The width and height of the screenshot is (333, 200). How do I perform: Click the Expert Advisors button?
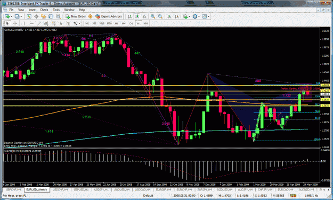109,16
